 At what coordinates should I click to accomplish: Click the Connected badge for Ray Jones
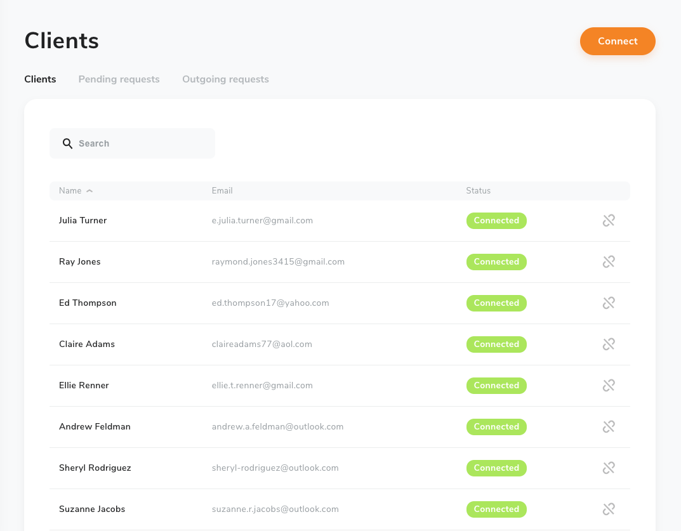point(496,261)
